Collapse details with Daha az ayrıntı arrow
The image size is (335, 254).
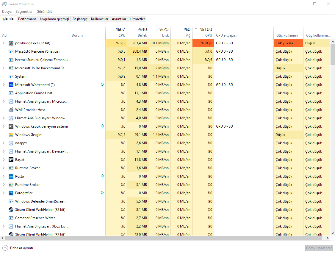click(x=5, y=248)
